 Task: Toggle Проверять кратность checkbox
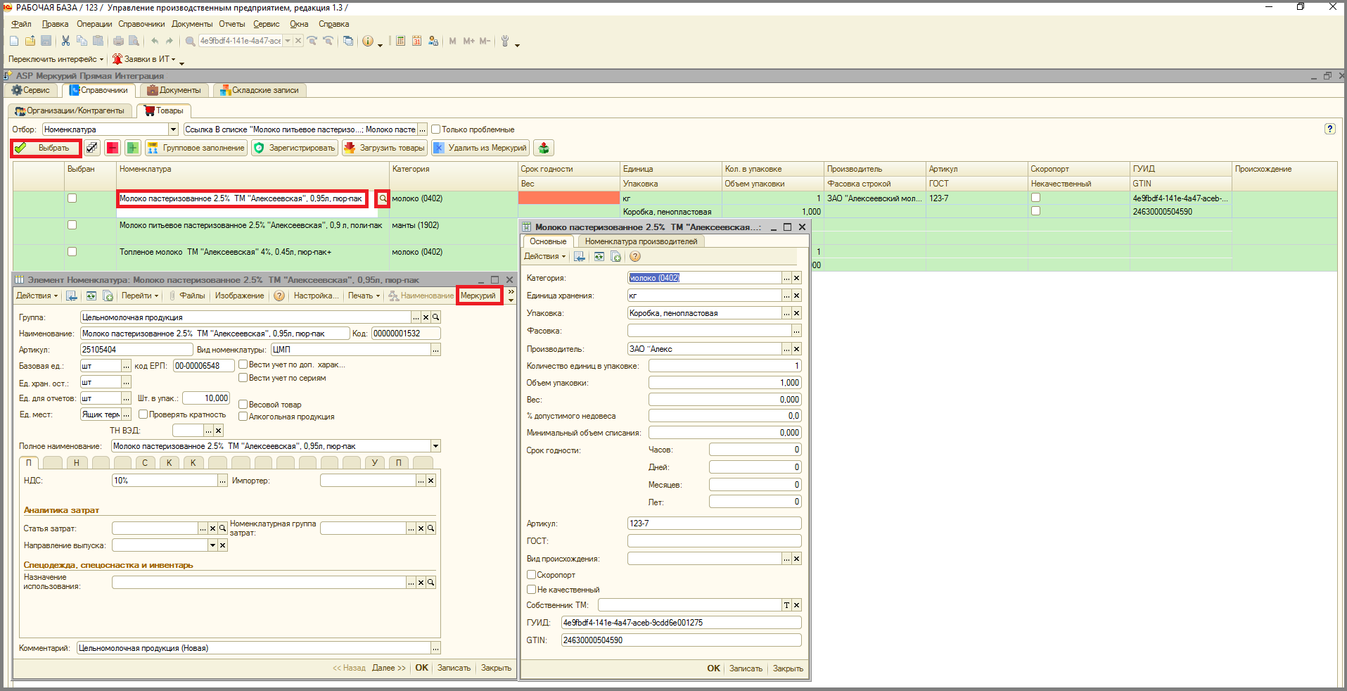coord(143,414)
